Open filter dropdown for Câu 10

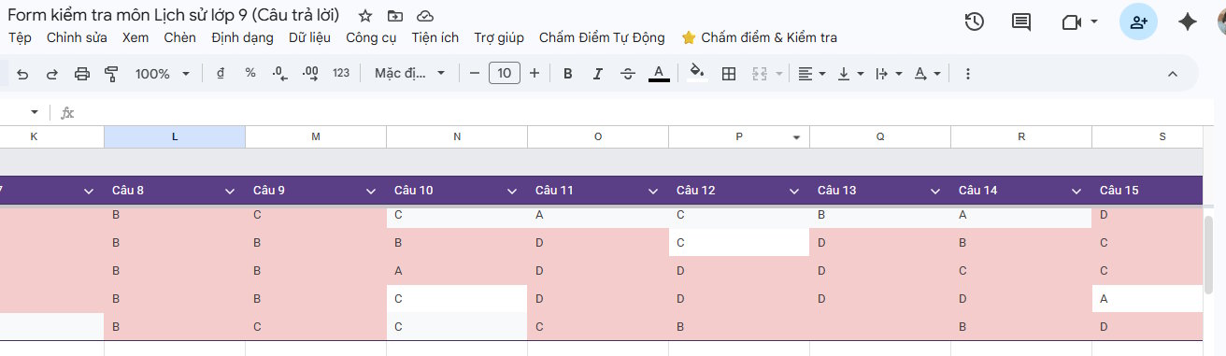coord(512,191)
